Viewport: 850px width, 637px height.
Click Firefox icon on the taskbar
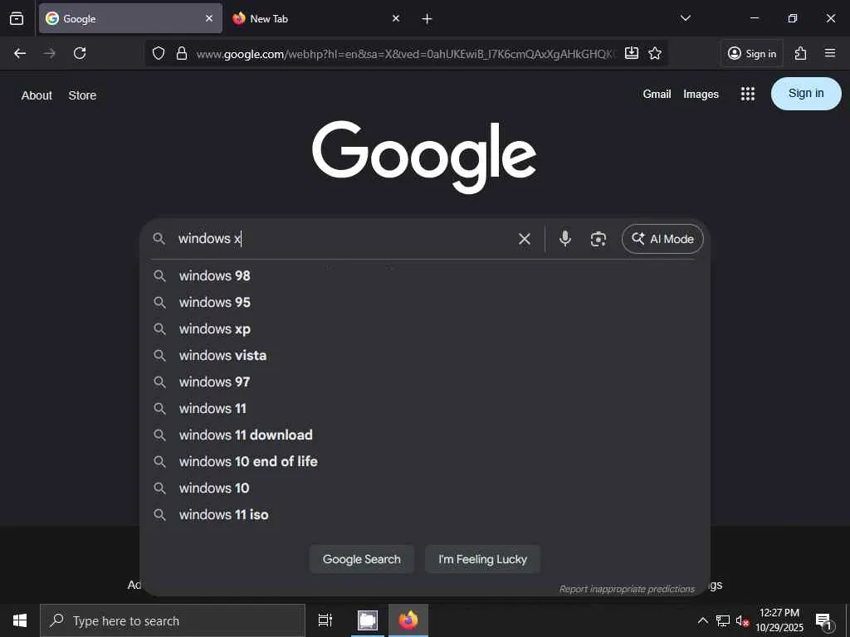(x=408, y=620)
